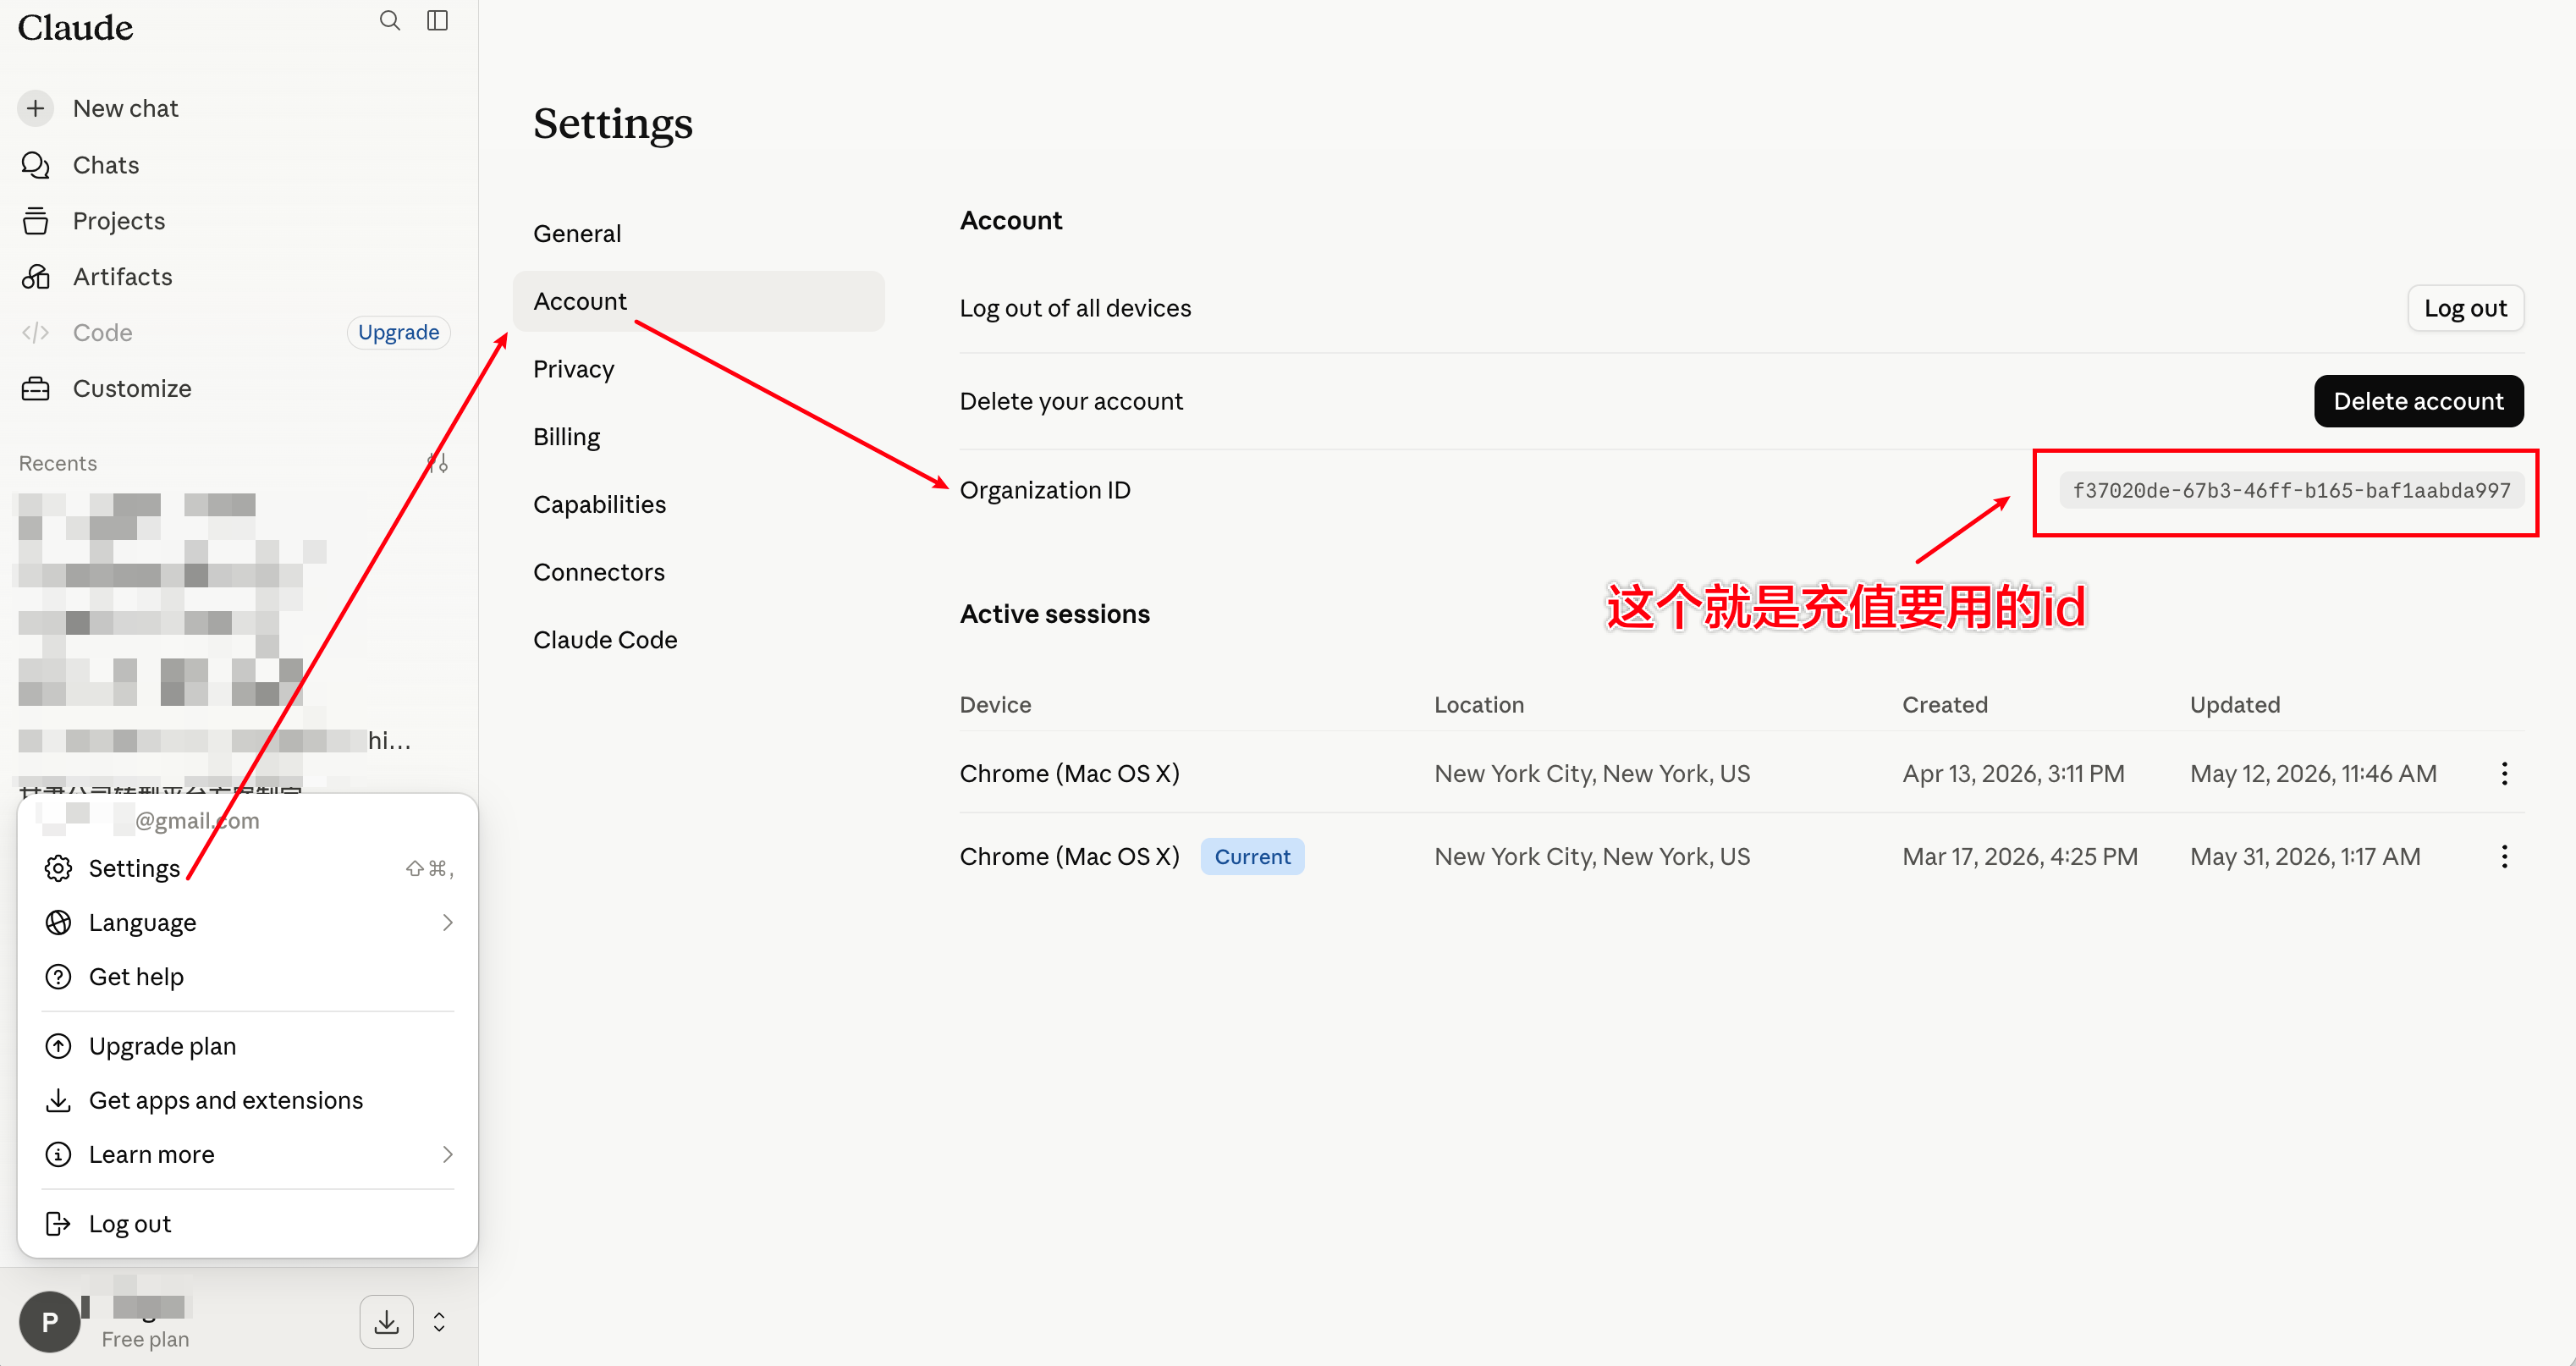The height and width of the screenshot is (1366, 2576).
Task: Click the gmail.com account email
Action: 197,821
